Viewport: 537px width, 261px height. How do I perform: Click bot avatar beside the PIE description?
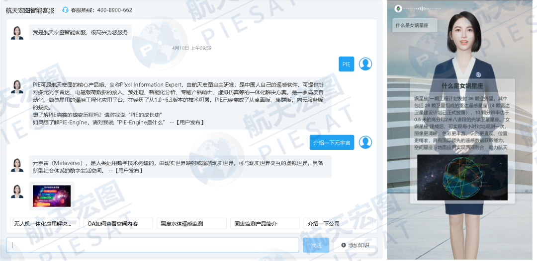click(17, 87)
